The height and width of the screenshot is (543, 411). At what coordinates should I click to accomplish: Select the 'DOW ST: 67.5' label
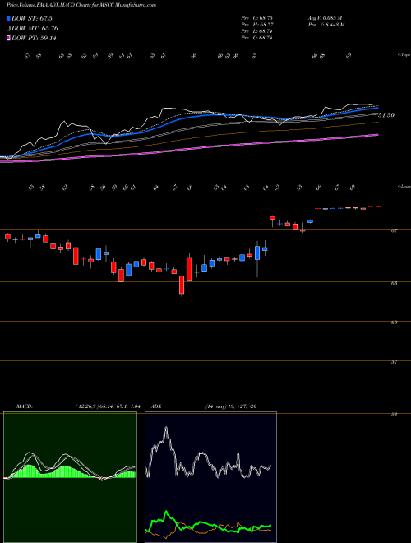(x=32, y=18)
